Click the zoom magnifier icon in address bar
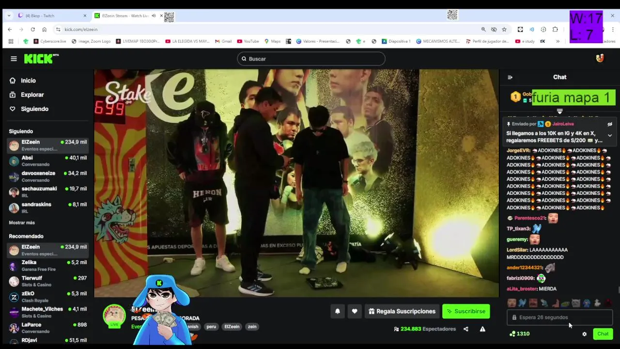620x349 pixels. click(x=483, y=30)
